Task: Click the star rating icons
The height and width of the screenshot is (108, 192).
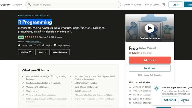Action: pos(33,37)
